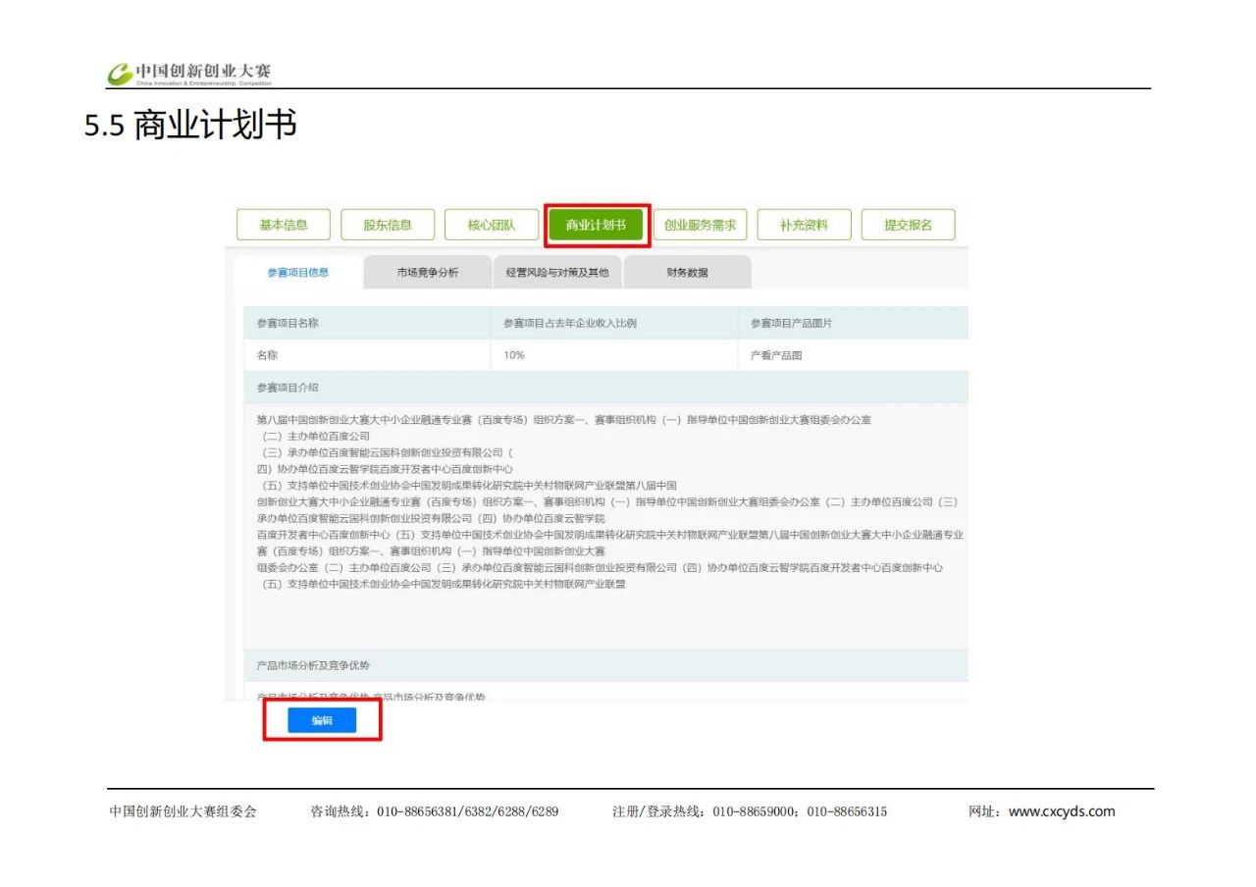Select the 10% income ratio value
Viewport: 1256px width, 887px height.
coord(514,355)
